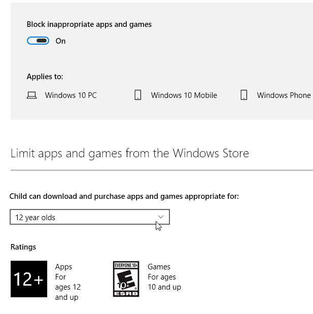This screenshot has width=313, height=314.
Task: Click the Block inappropriate apps and games heading
Action: point(89,24)
